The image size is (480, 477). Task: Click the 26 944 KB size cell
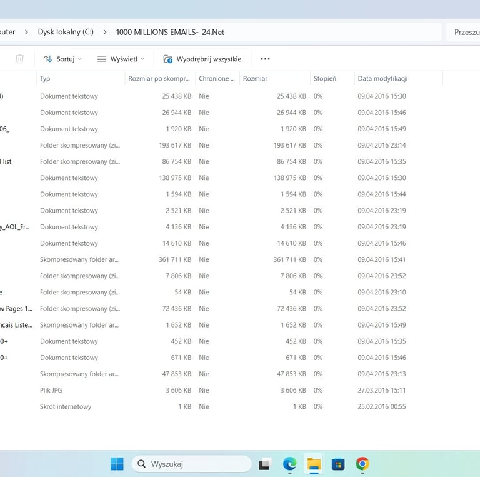tap(291, 113)
